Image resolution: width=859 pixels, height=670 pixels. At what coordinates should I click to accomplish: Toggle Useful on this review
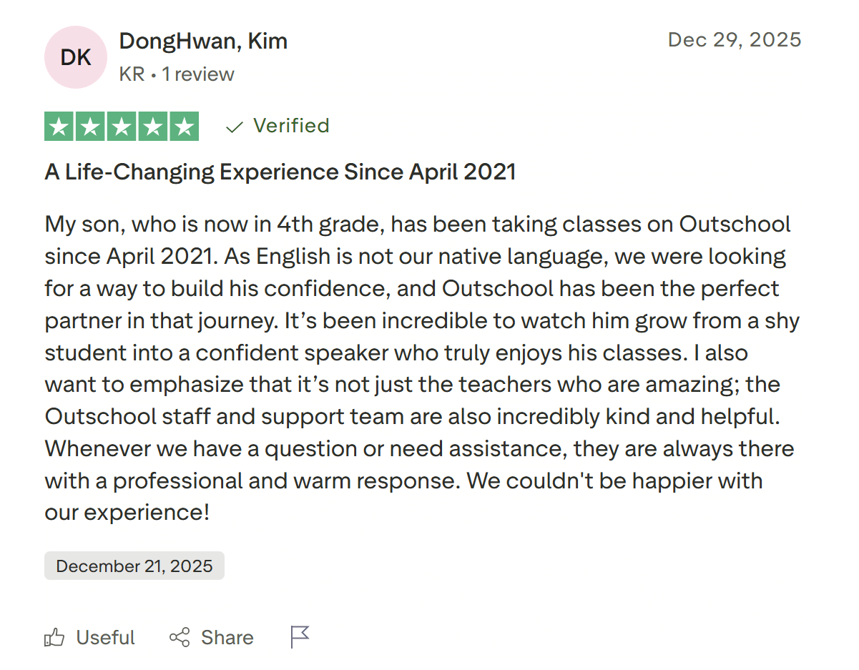pos(89,637)
